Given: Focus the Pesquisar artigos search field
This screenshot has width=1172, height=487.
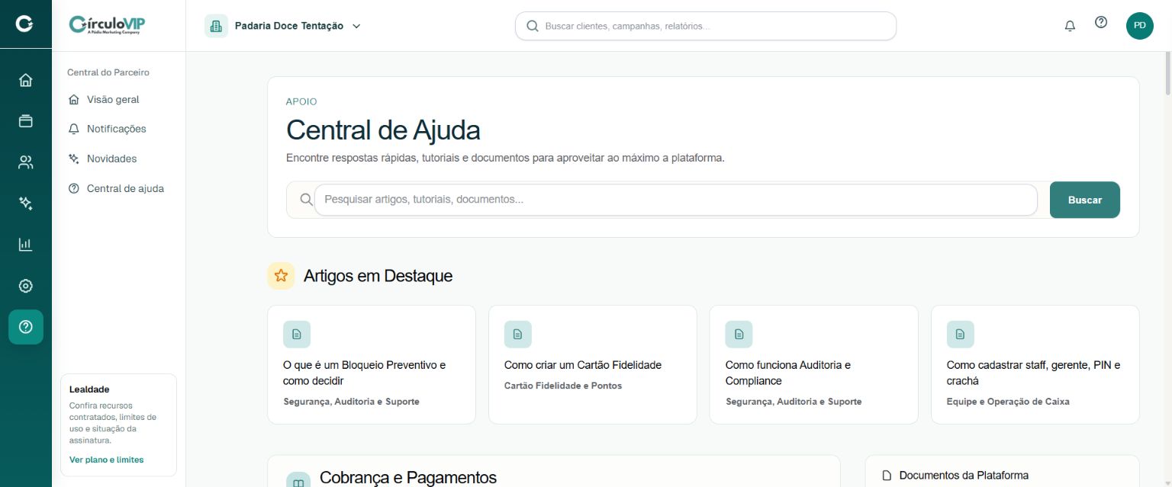Looking at the screenshot, I should pyautogui.click(x=676, y=200).
